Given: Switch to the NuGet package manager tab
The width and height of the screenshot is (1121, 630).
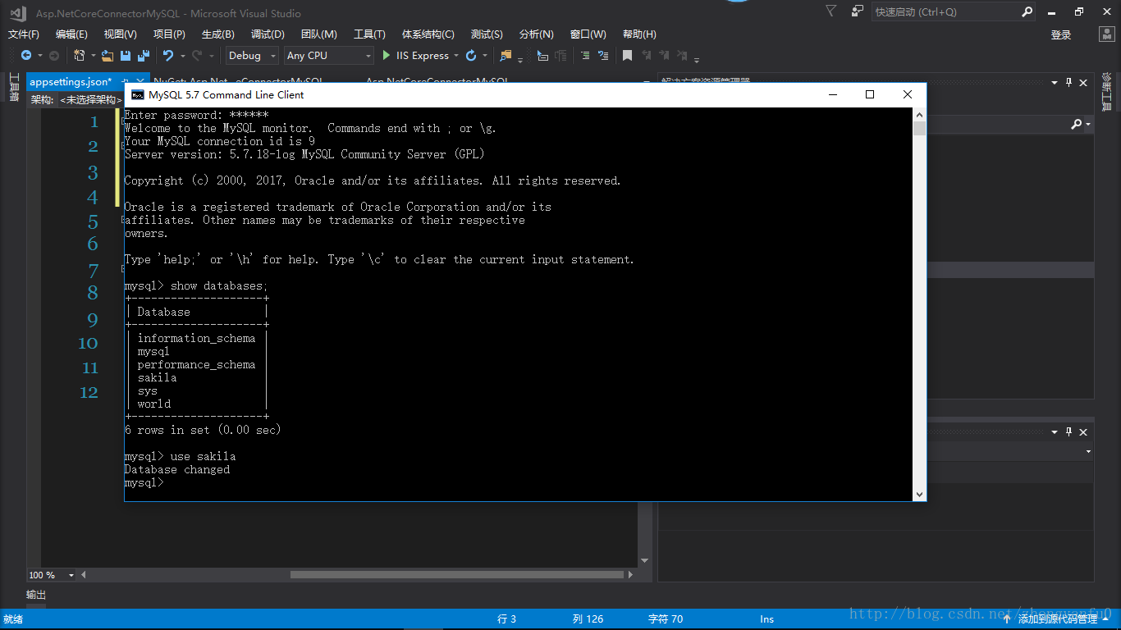Looking at the screenshot, I should click(x=238, y=82).
